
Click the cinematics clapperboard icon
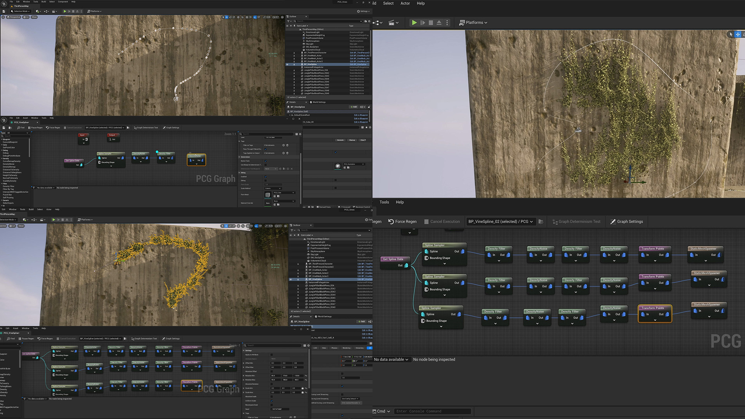click(392, 23)
